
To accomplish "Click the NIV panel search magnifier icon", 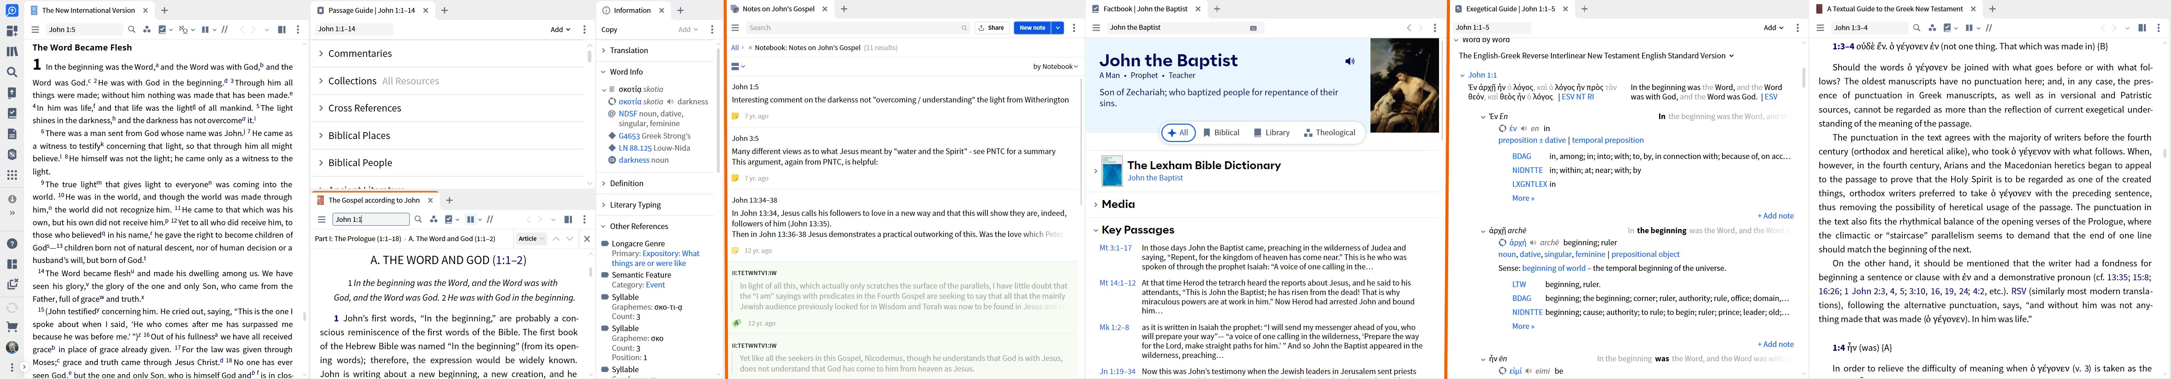I will tap(132, 29).
